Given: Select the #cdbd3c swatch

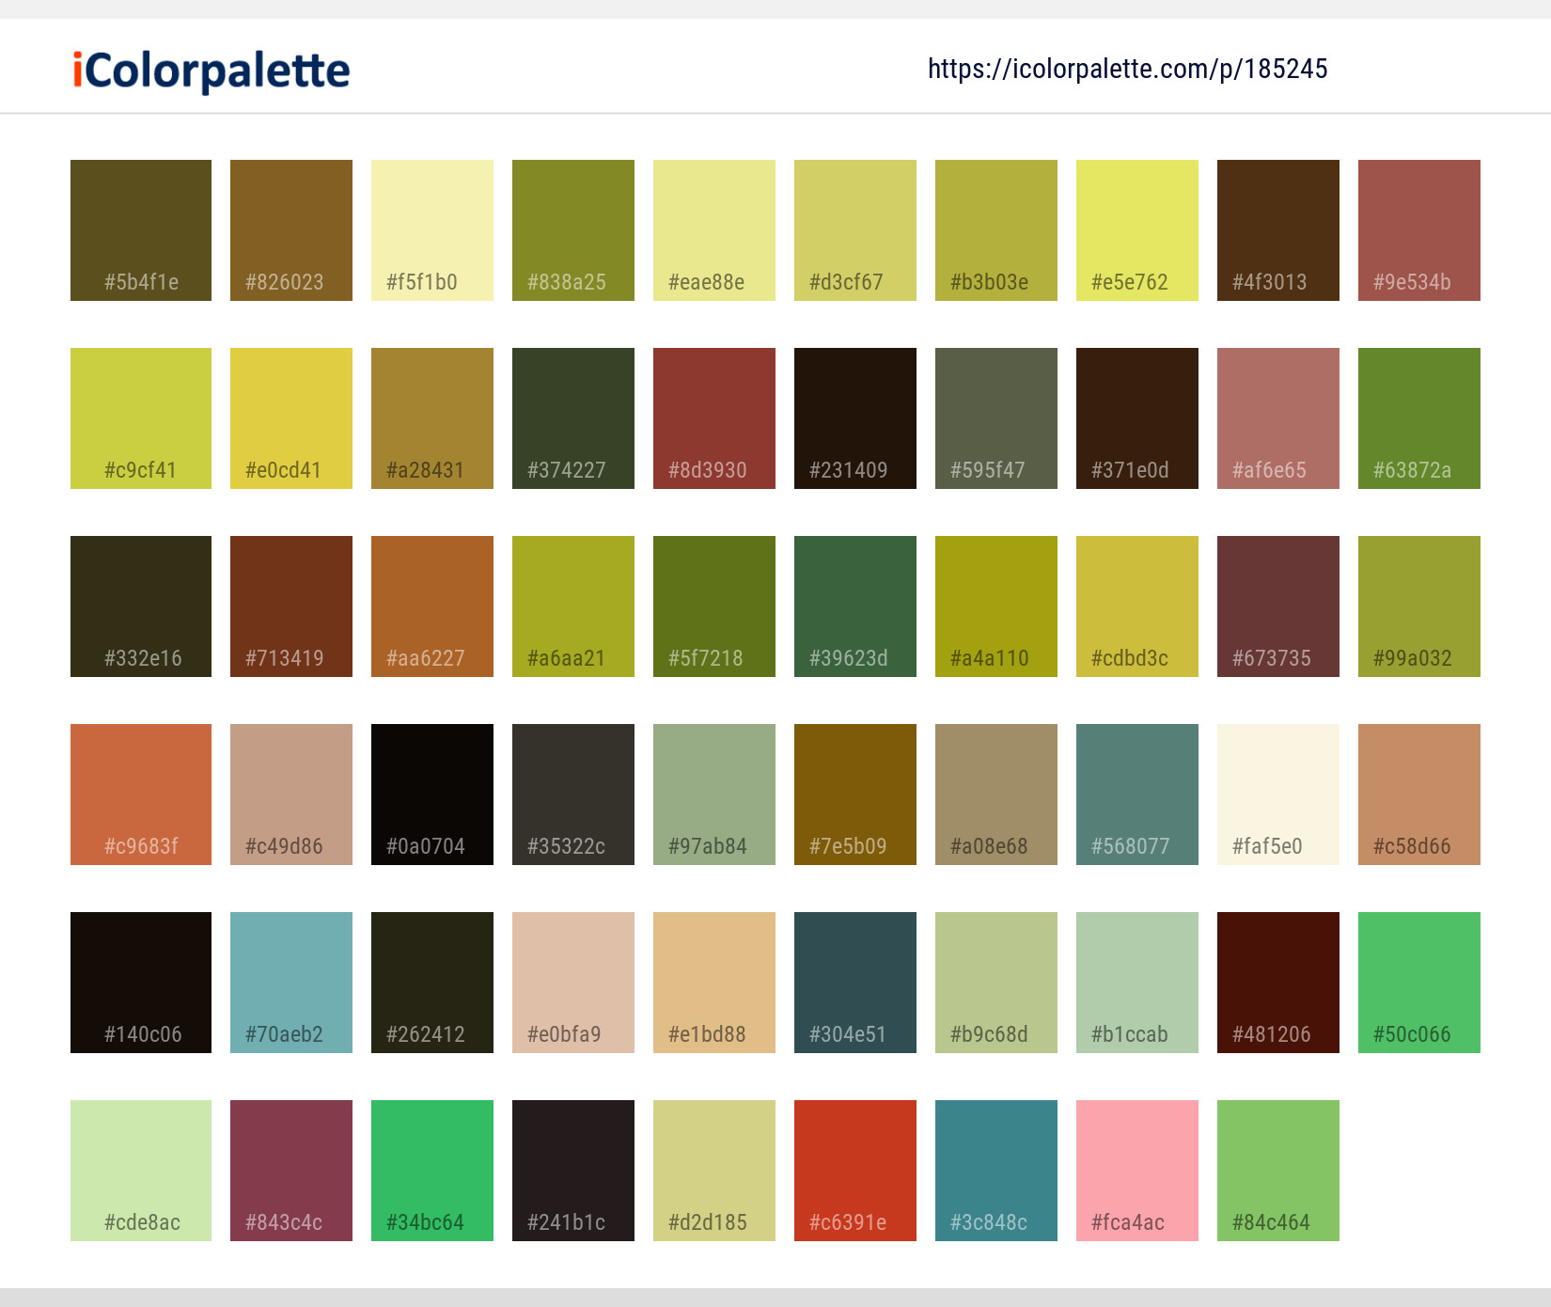Looking at the screenshot, I should point(1137,606).
